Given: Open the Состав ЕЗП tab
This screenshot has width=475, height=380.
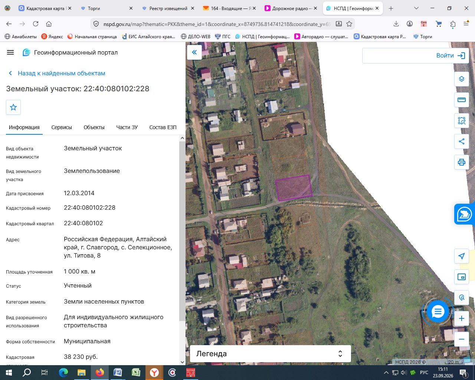Looking at the screenshot, I should point(163,127).
